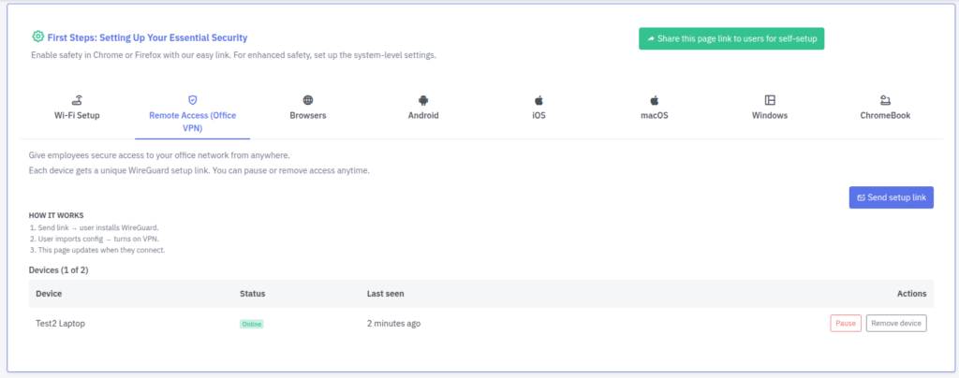Viewport: 959px width, 378px height.
Task: Click the Test2 Laptop device name
Action: [x=66, y=324]
